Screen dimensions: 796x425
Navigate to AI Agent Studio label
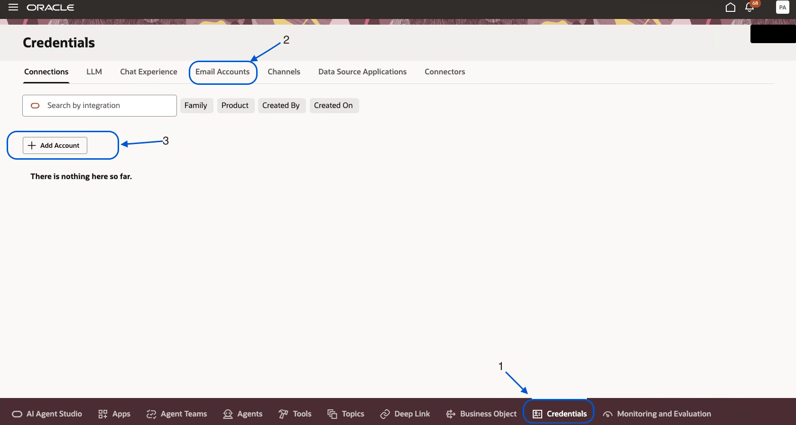click(54, 414)
